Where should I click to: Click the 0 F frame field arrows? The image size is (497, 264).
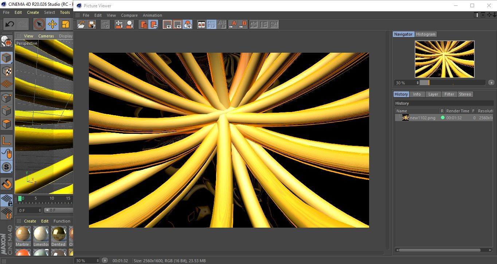tap(40, 210)
